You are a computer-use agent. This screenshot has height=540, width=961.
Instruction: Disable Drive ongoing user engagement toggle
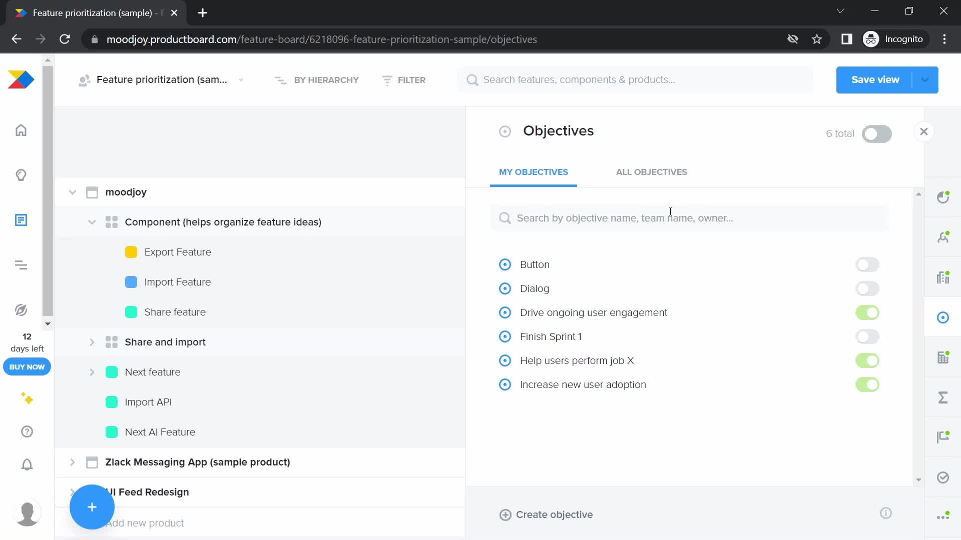[867, 312]
